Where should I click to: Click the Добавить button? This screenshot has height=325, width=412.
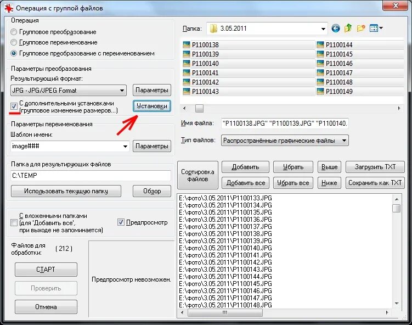[x=245, y=167]
